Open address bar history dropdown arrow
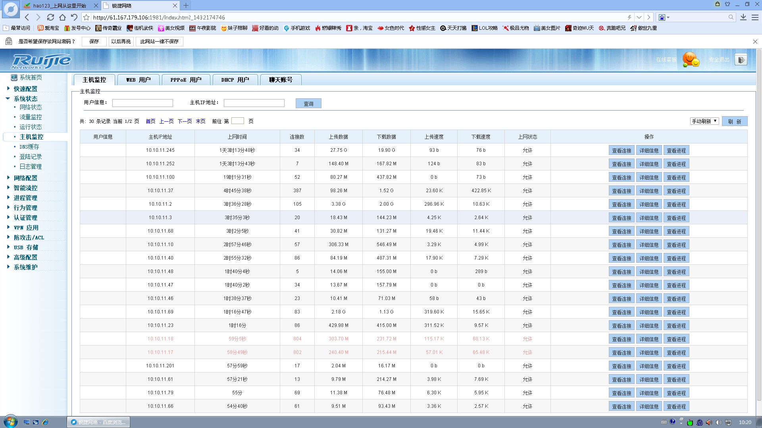Image resolution: width=762 pixels, height=428 pixels. [639, 17]
